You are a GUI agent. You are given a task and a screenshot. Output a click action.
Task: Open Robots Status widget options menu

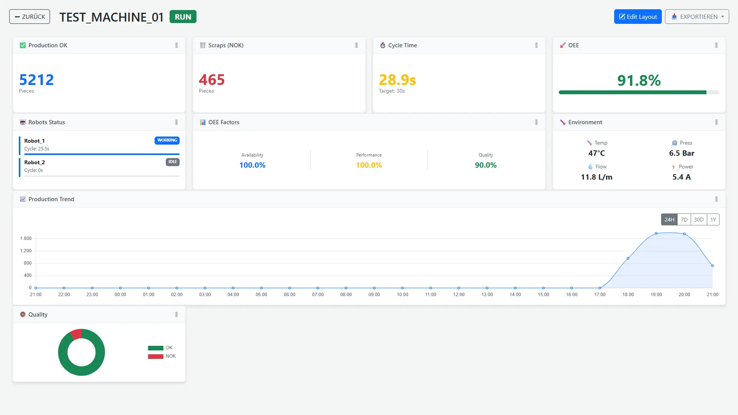[177, 122]
